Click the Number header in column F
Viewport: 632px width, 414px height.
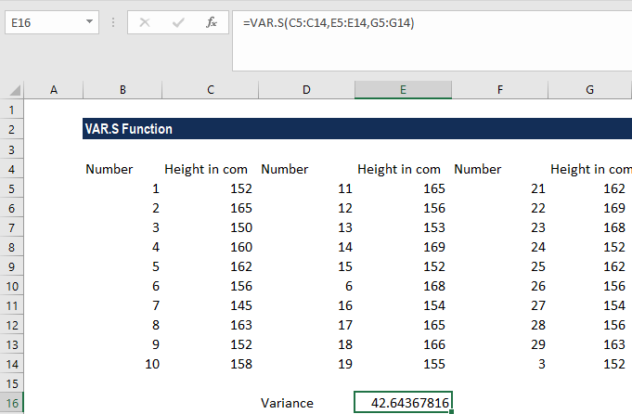(x=500, y=169)
